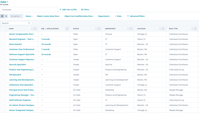Sort by Role Type column arrows
The width and height of the screenshot is (199, 113).
coord(192,29)
